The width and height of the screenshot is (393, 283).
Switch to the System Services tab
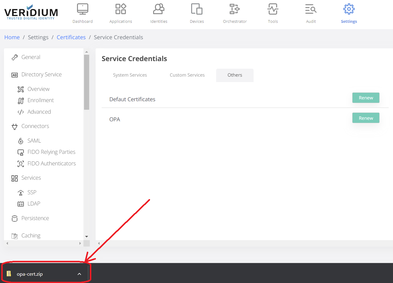click(x=130, y=75)
